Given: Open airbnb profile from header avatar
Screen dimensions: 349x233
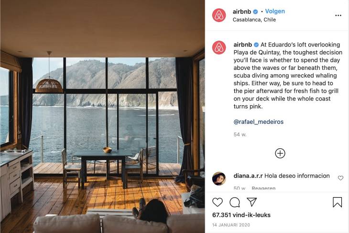Looking at the screenshot, I should click(x=219, y=15).
